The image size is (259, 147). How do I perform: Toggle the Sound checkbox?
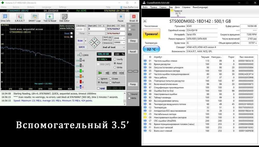pyautogui.click(x=129, y=94)
